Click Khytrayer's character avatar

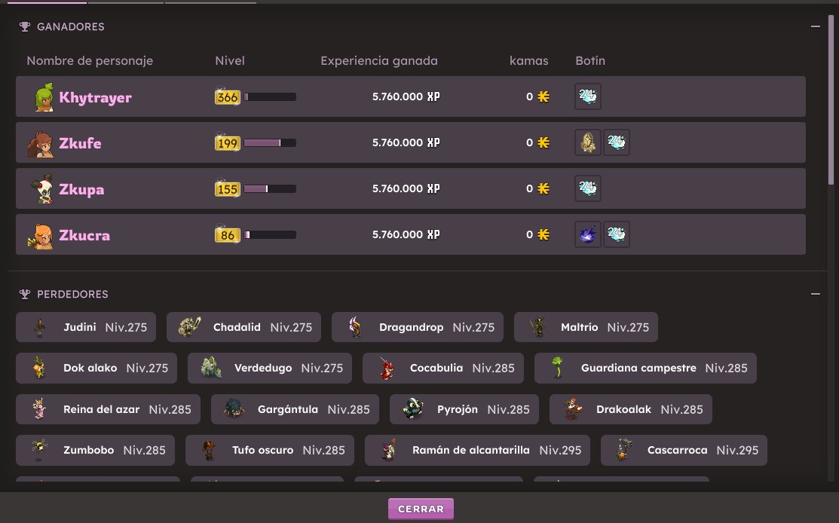(x=44, y=96)
